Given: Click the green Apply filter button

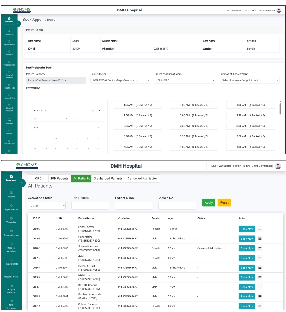Looking at the screenshot, I should pyautogui.click(x=208, y=202).
